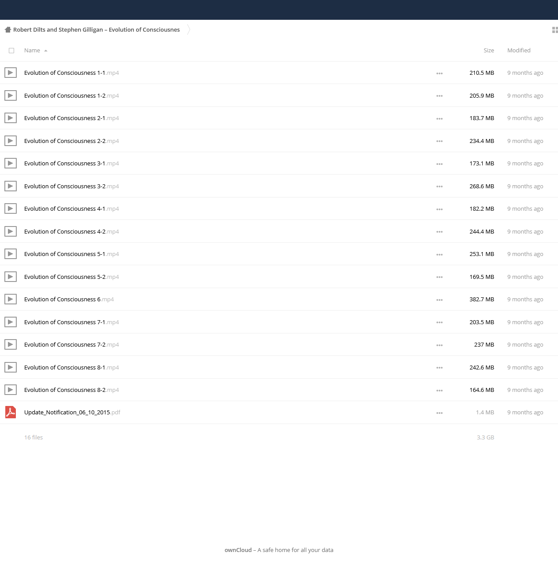558x563 pixels.
Task: Open file Evolution of Consciousness 5-1.mp4
Action: click(71, 254)
